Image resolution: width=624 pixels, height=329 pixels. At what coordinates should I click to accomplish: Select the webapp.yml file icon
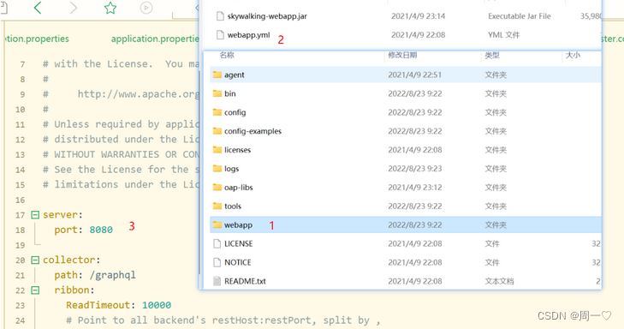coord(220,34)
